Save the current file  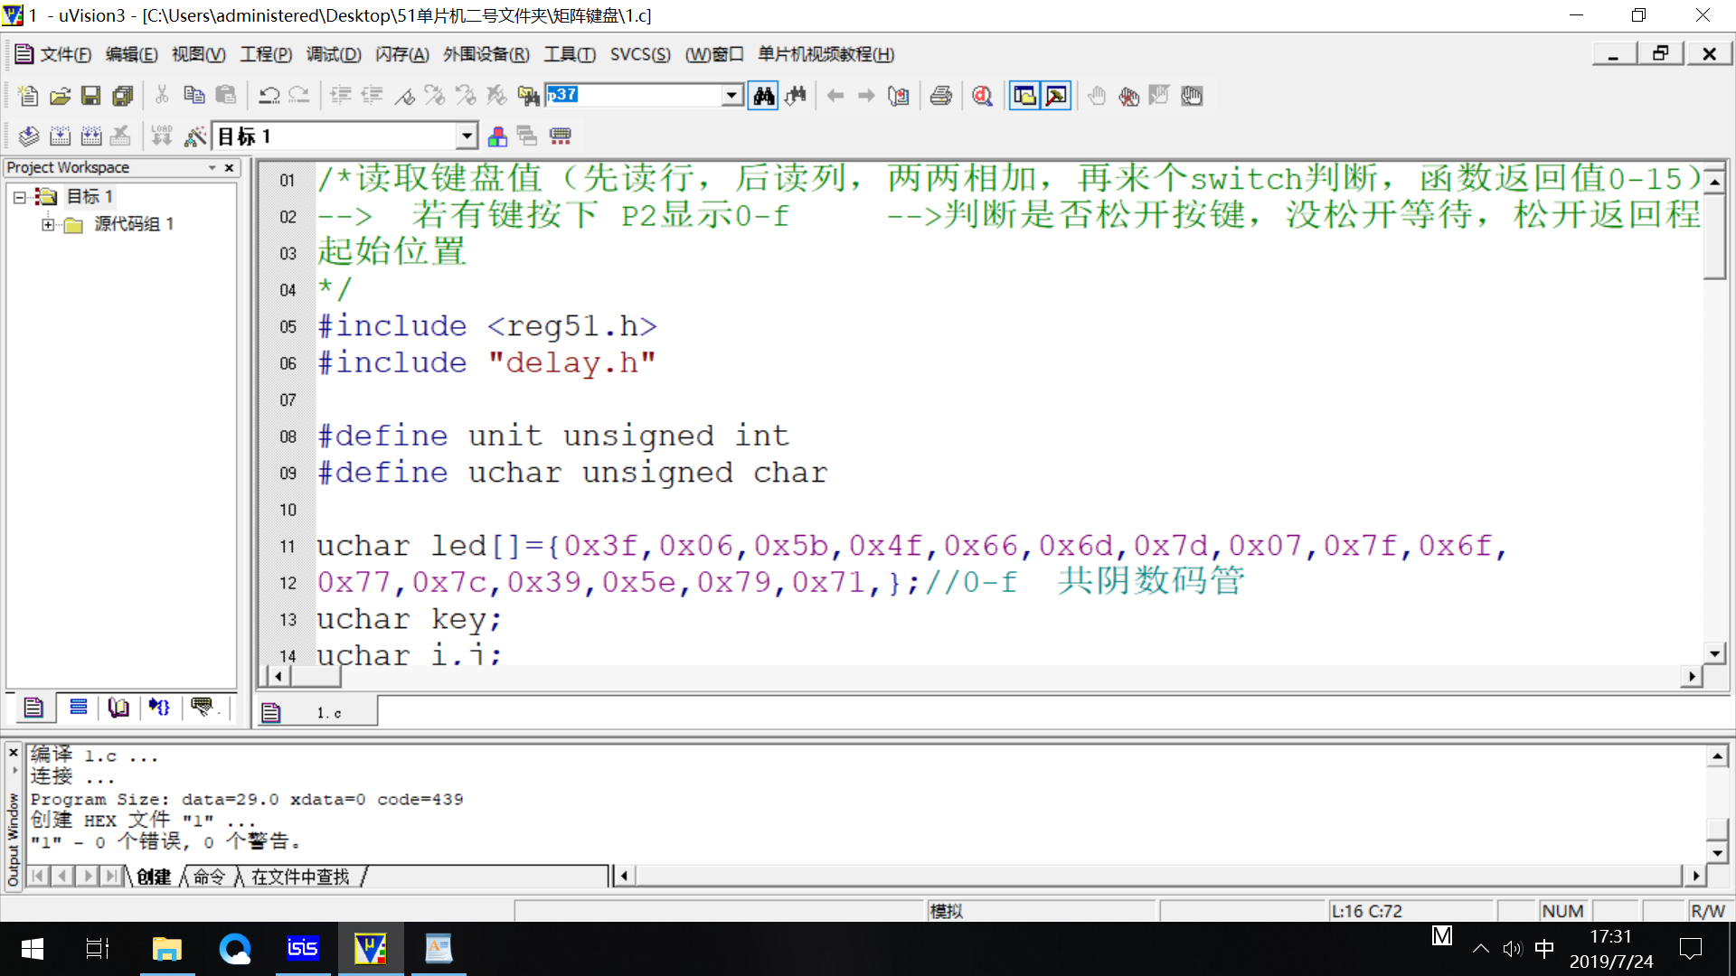coord(90,96)
